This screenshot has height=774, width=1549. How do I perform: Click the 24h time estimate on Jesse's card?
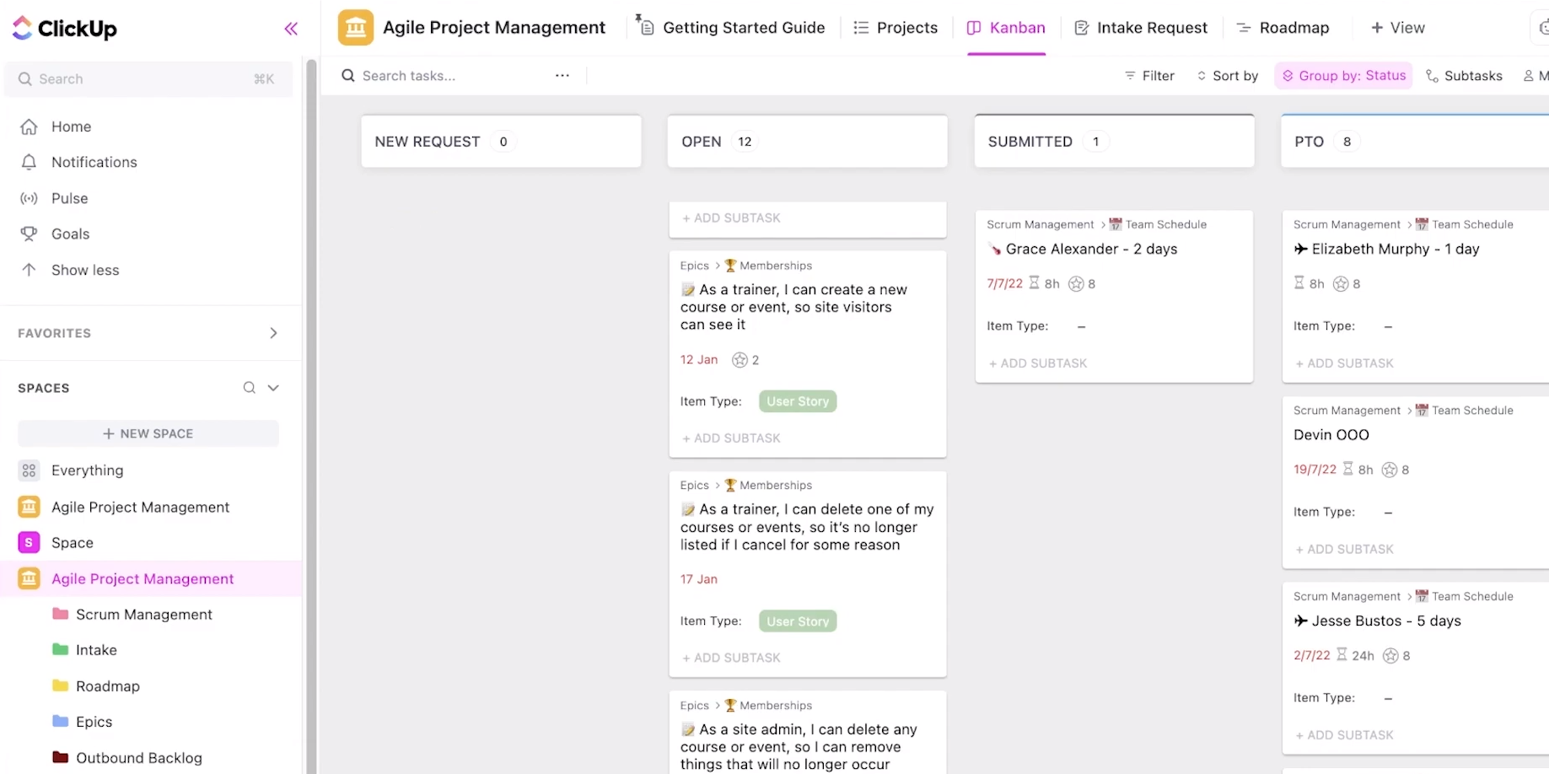[1355, 656]
